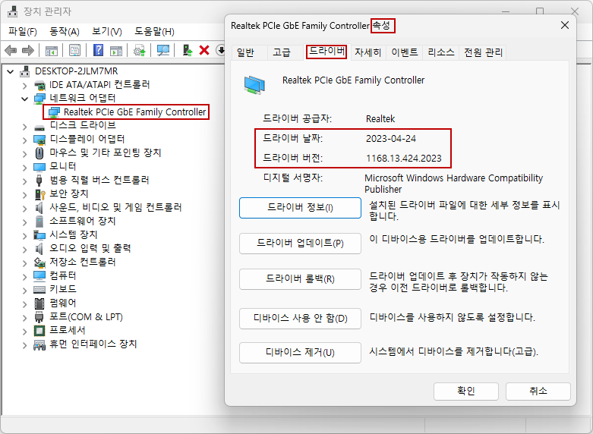593x434 pixels.
Task: Expand the 범용 직렬 버스 컨트롤러 node
Action: 25,181
